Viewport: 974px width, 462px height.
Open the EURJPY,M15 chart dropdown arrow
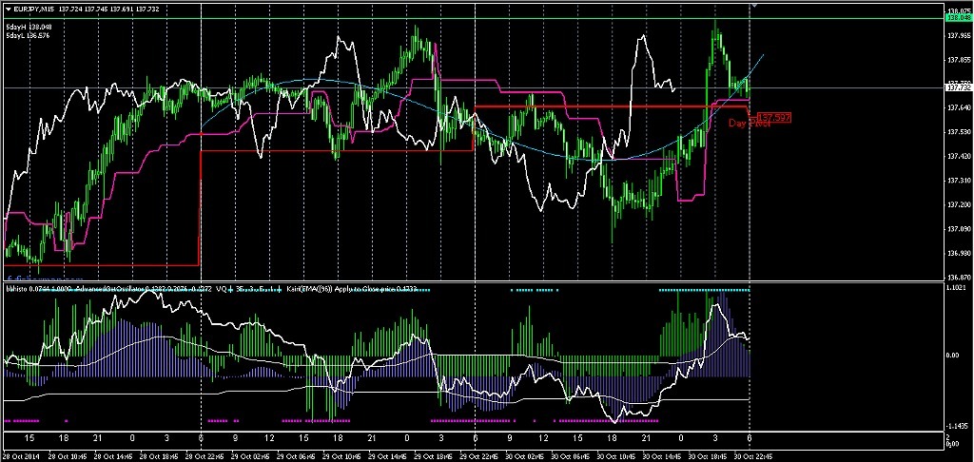point(9,9)
